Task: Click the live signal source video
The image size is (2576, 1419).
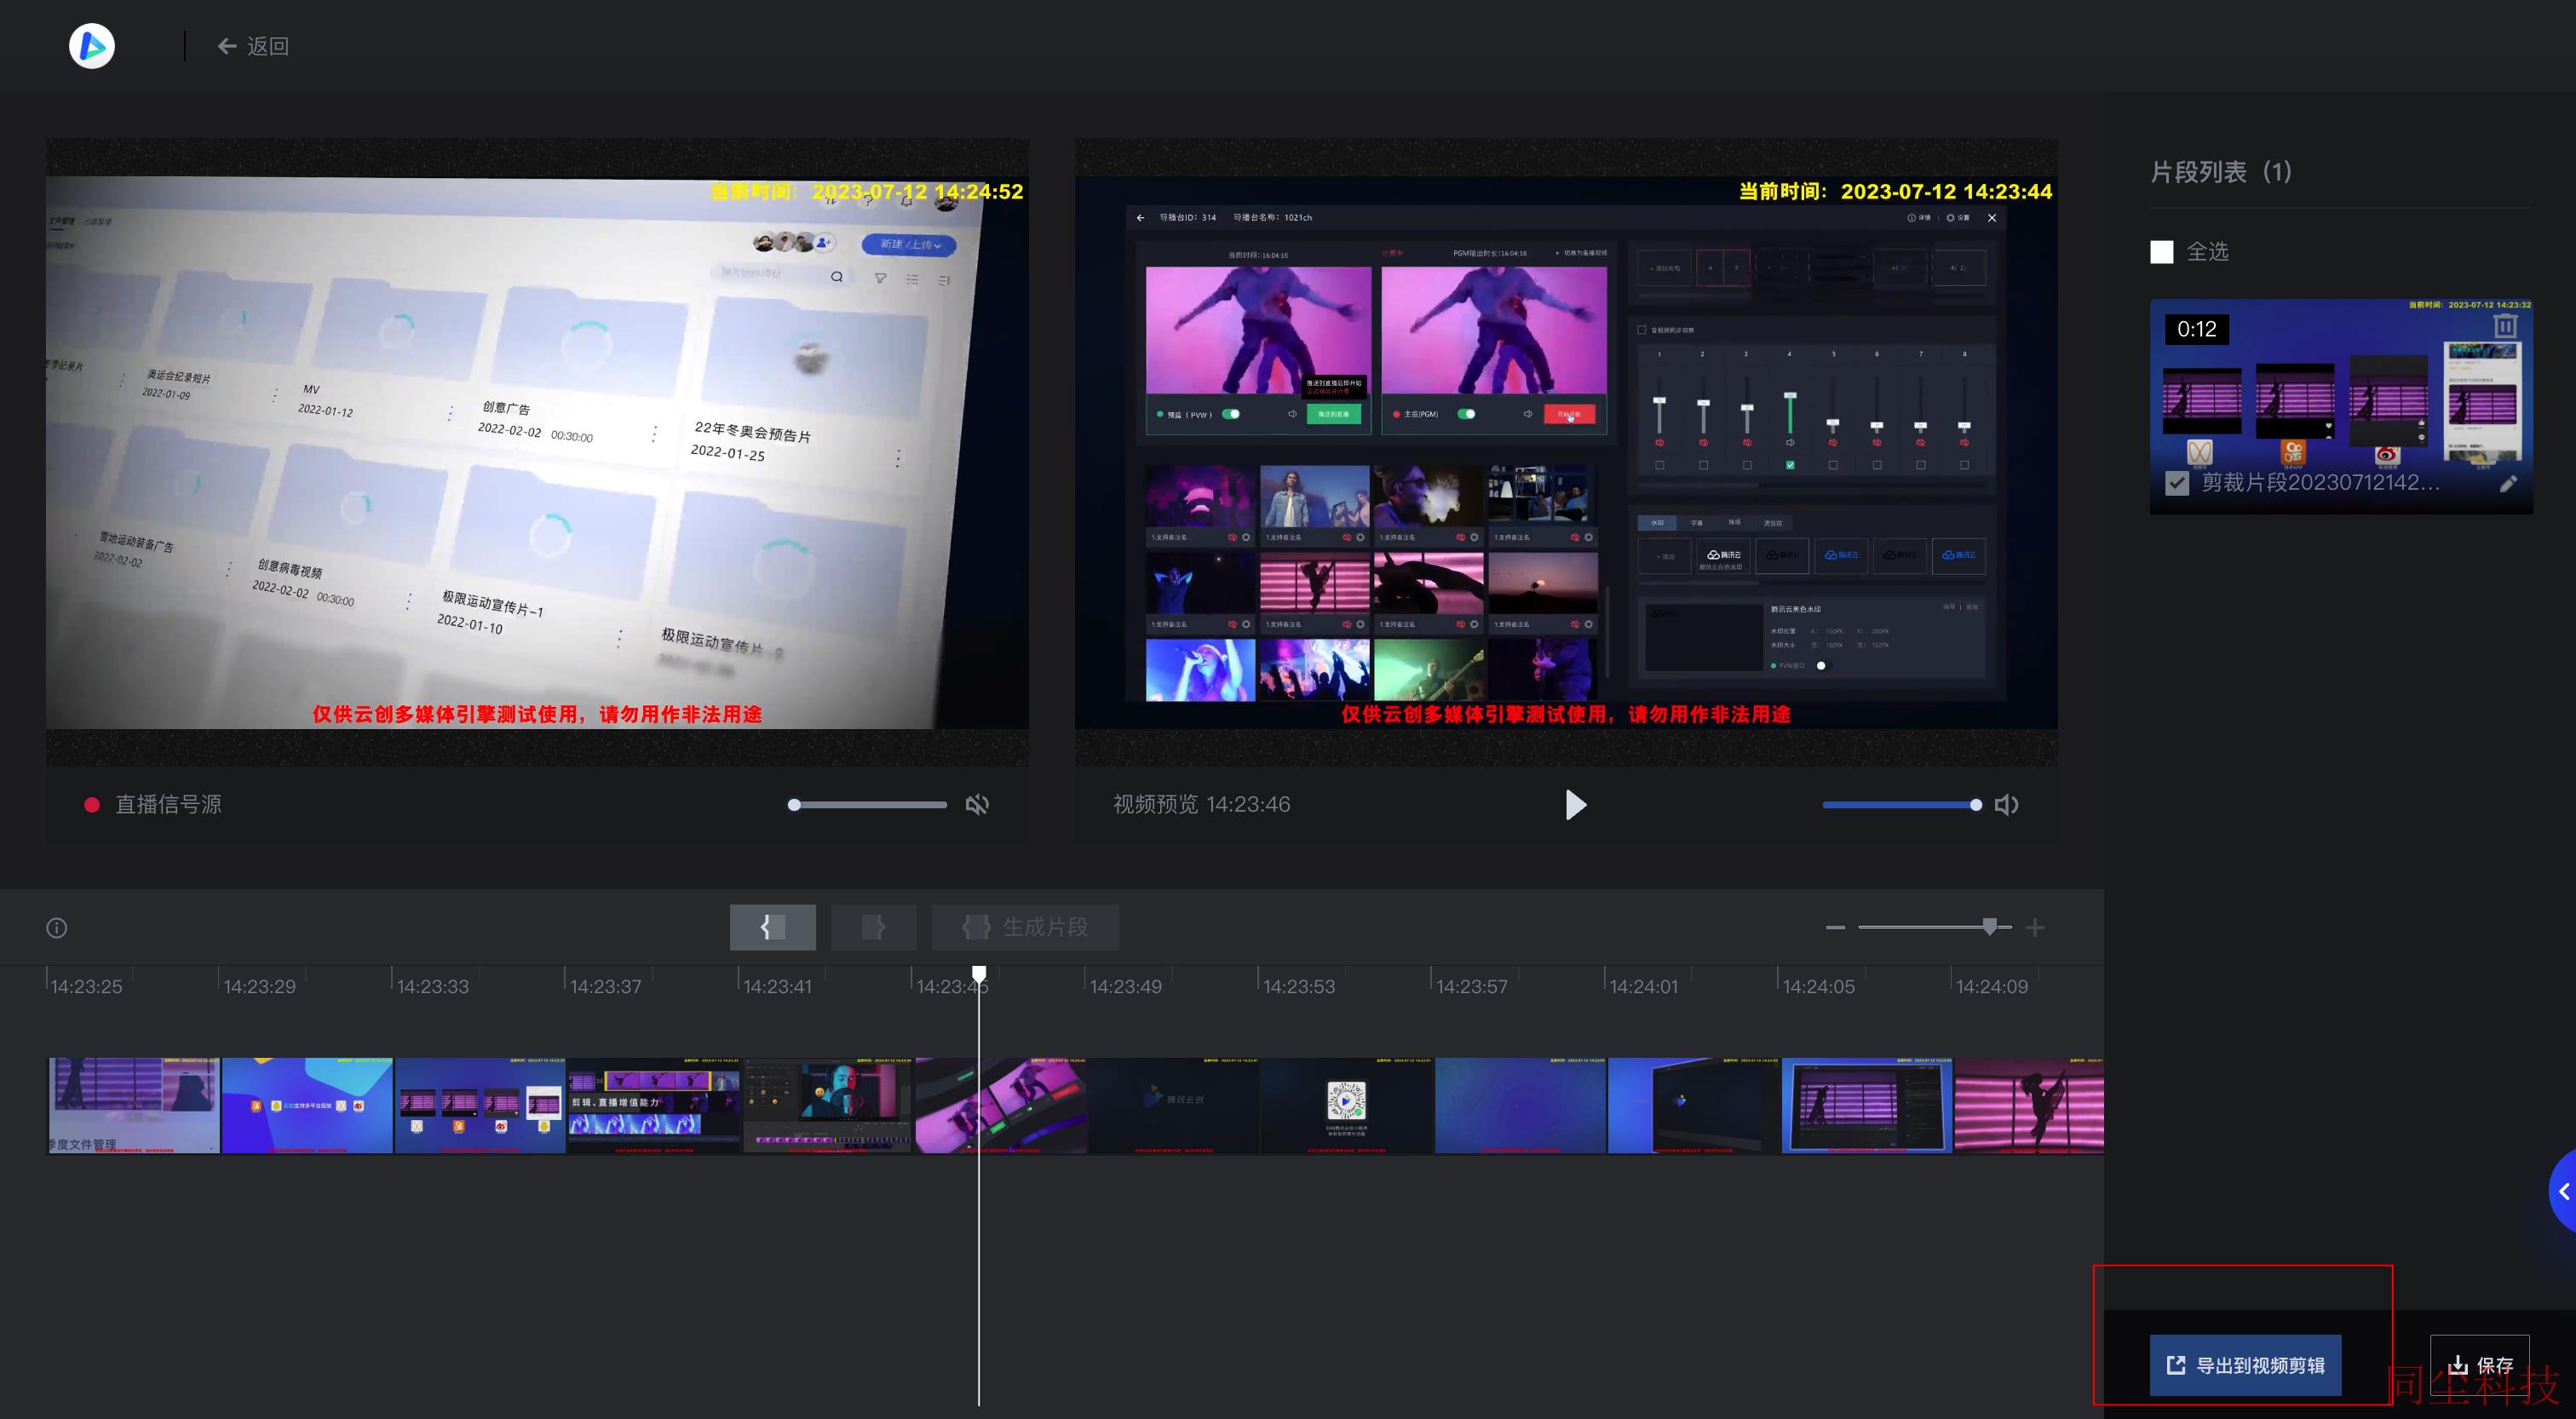Action: coord(537,452)
